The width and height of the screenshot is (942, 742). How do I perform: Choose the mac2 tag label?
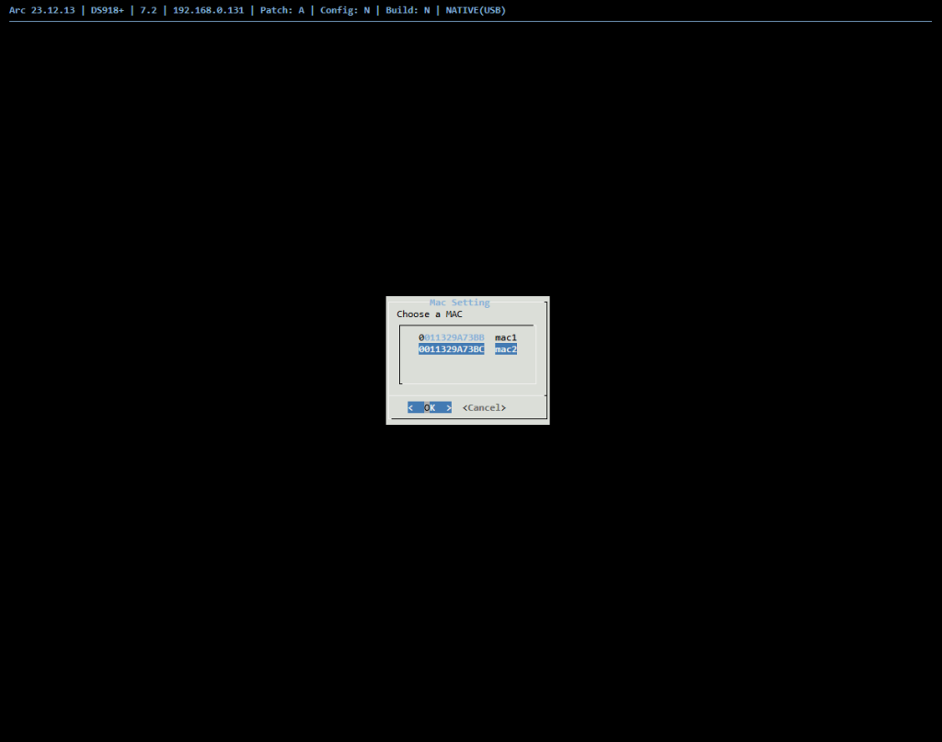point(505,349)
